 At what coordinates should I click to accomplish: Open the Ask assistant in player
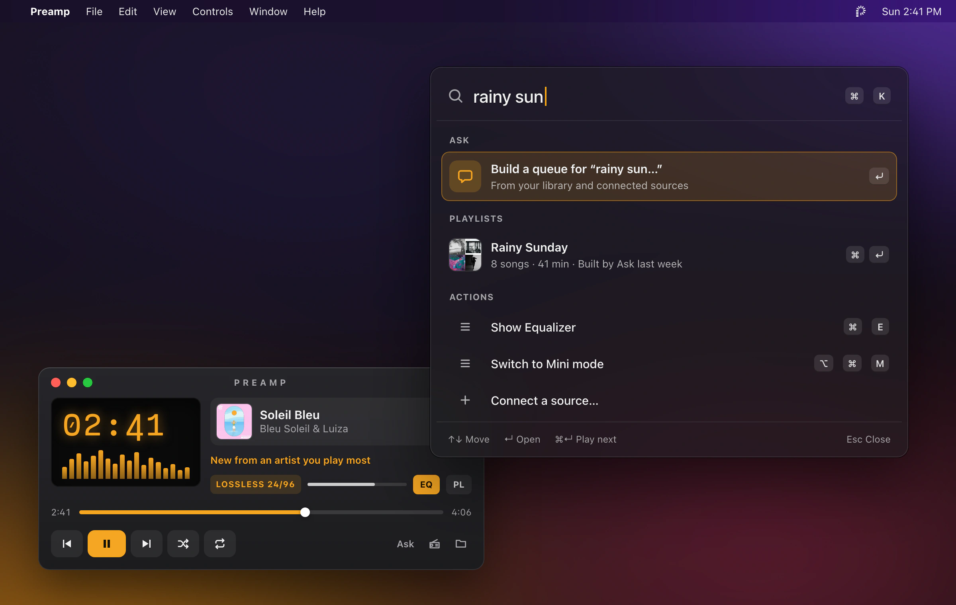click(x=405, y=544)
